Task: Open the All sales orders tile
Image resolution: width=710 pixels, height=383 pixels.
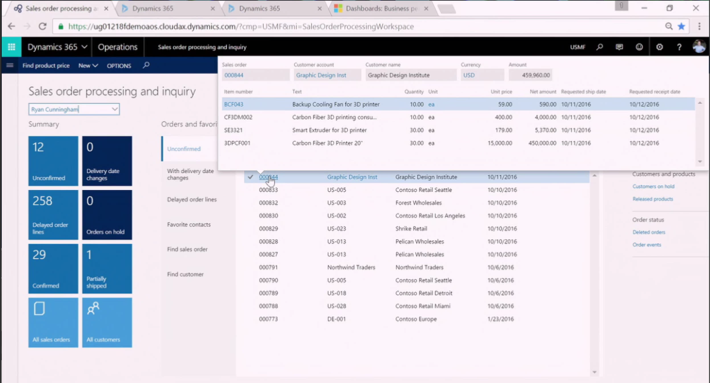Action: coord(53,322)
